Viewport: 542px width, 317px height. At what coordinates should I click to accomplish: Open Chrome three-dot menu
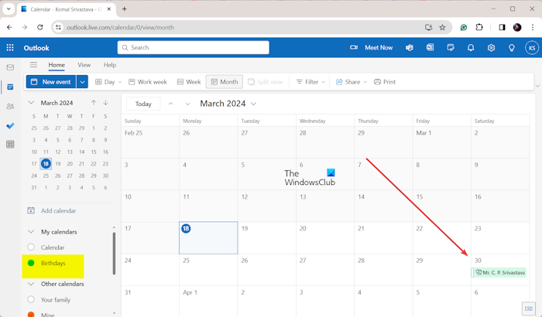point(533,27)
